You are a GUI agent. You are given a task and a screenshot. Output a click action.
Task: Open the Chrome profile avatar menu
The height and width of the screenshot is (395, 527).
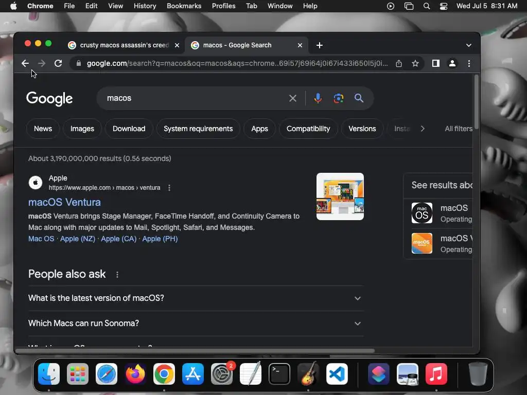452,63
